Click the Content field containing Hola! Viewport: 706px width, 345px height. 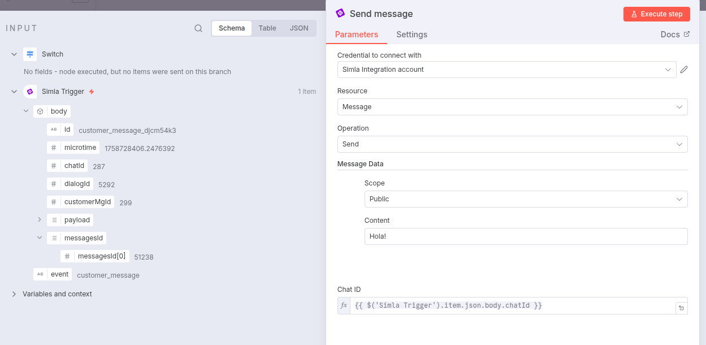coord(526,236)
